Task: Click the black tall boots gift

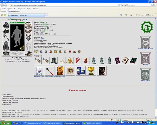Action: tap(54, 60)
